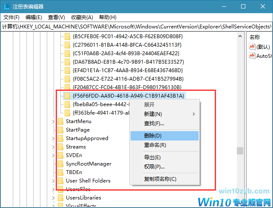
Task: Open 权限(P)... from context menu
Action: [x=165, y=167]
